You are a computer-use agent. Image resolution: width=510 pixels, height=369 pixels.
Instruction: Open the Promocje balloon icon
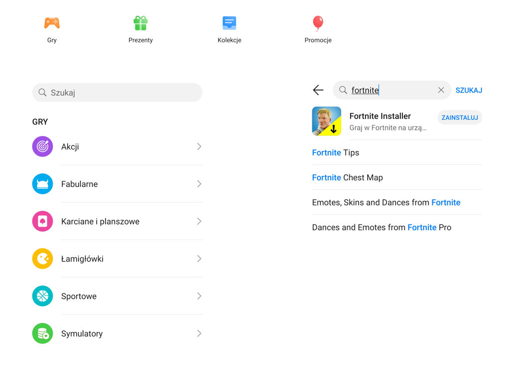click(x=318, y=23)
